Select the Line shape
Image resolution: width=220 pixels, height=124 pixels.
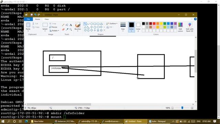click(x=85, y=24)
